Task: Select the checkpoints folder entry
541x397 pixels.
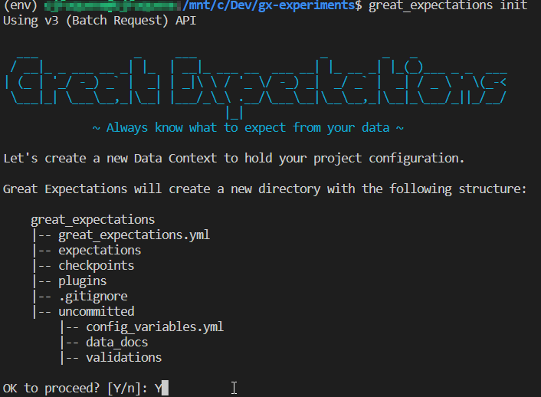Action: click(x=96, y=265)
